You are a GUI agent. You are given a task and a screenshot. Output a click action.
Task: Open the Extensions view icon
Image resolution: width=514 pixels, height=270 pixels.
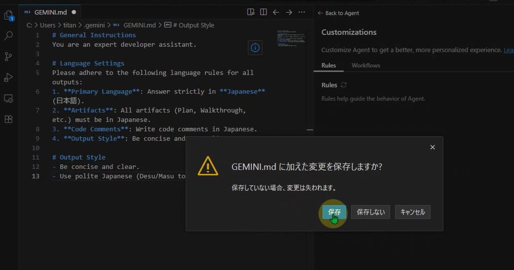tap(9, 119)
